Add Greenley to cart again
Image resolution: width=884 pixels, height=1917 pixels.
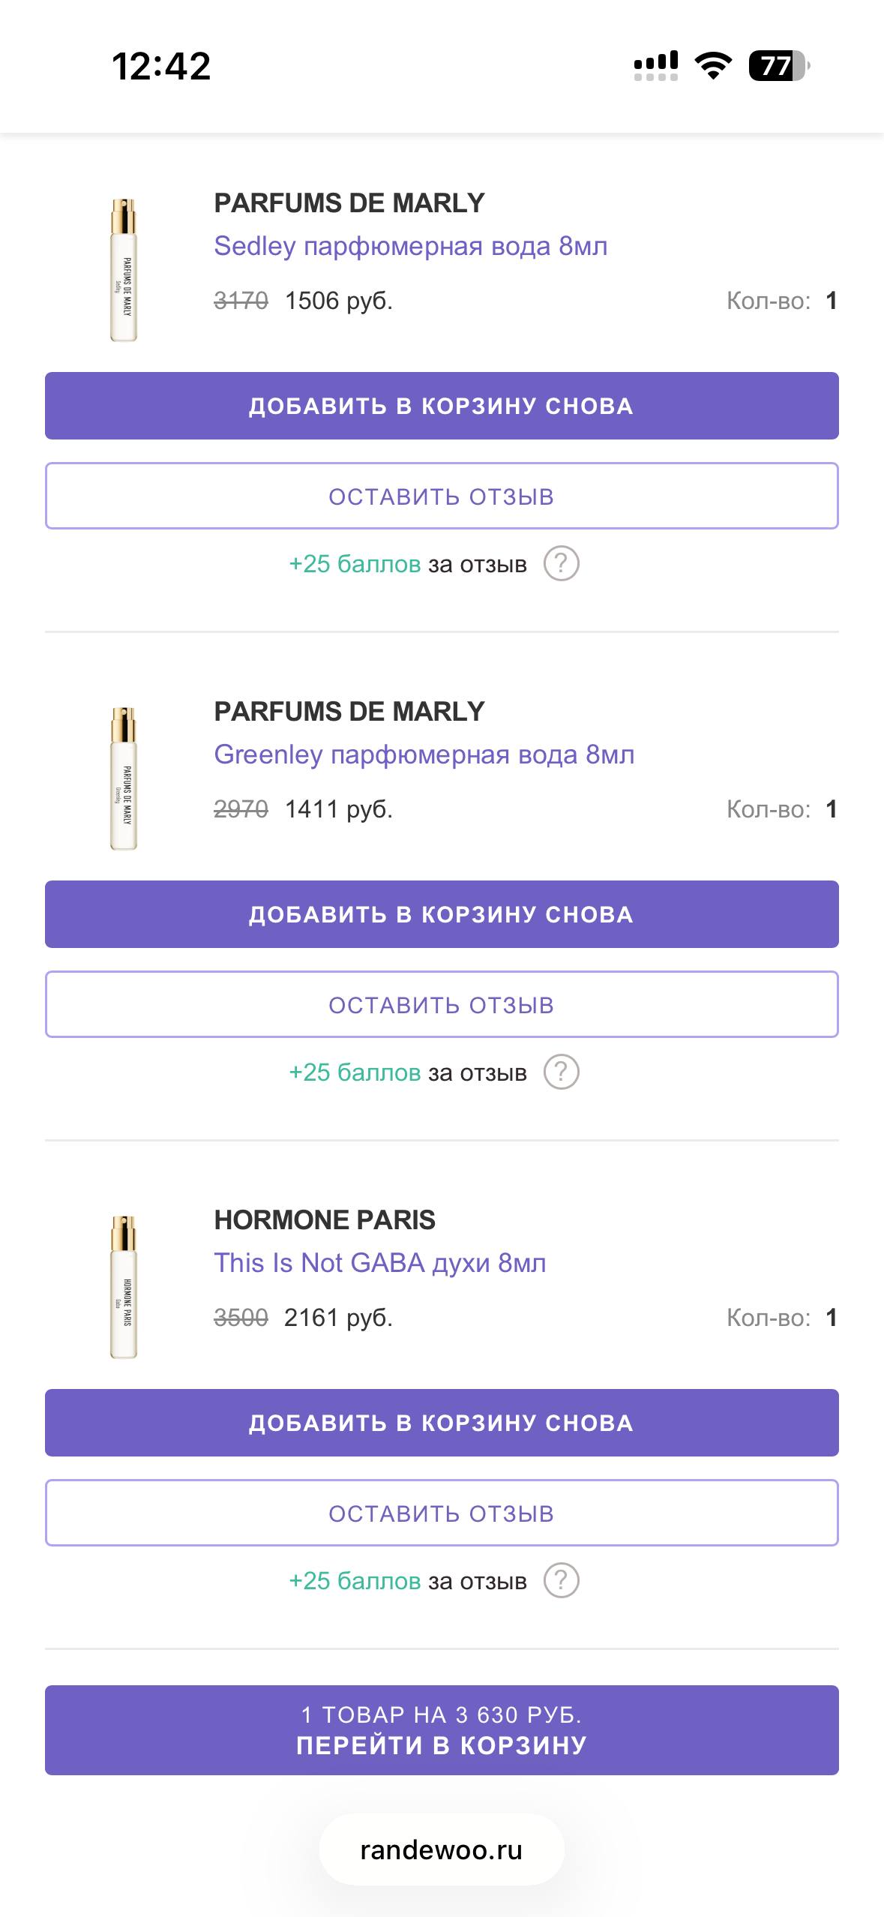442,914
